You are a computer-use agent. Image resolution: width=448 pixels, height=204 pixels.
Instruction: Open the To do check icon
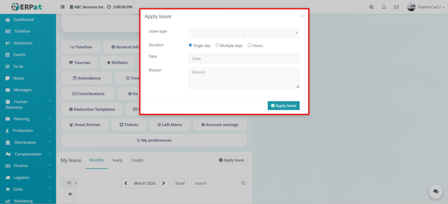click(x=8, y=67)
